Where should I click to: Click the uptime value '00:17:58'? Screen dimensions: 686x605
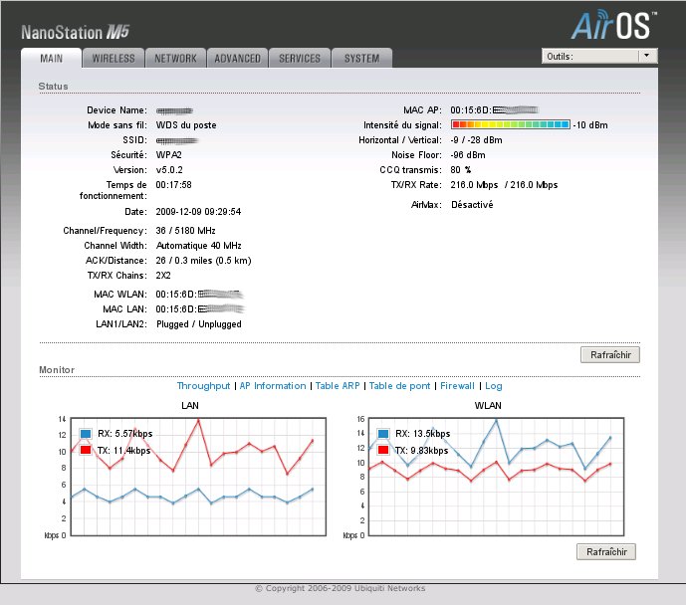173,185
